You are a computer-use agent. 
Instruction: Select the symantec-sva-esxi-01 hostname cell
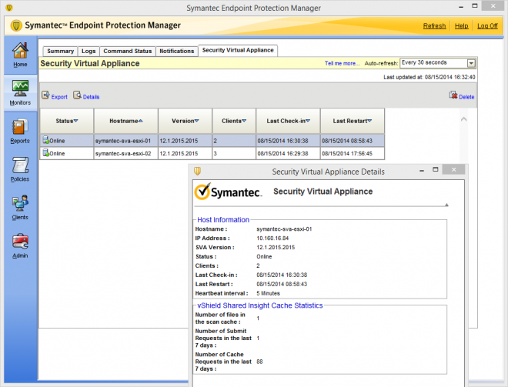coord(126,141)
